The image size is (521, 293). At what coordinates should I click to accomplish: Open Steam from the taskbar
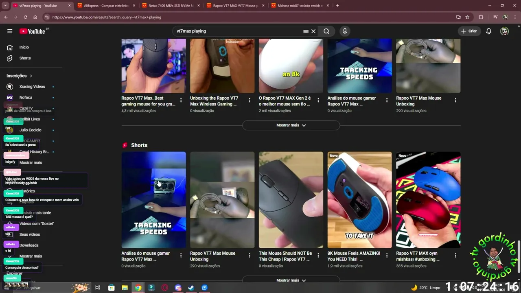tap(191, 288)
